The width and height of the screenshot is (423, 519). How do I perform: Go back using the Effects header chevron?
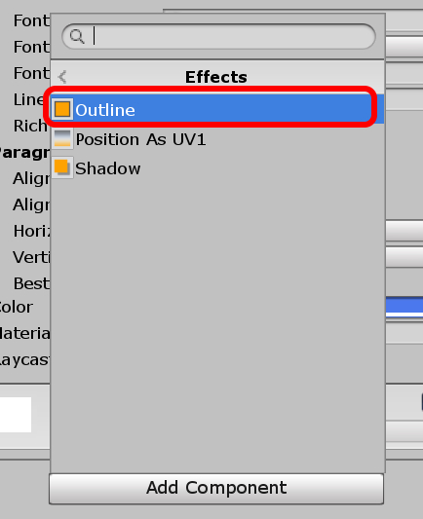pos(62,77)
